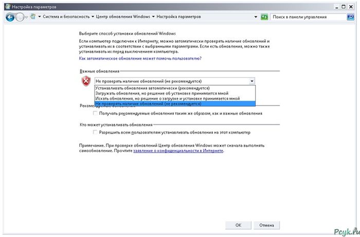Focus 'Поиск в панели управления' search field
Viewport: 360px width, 237px height.
309,17
